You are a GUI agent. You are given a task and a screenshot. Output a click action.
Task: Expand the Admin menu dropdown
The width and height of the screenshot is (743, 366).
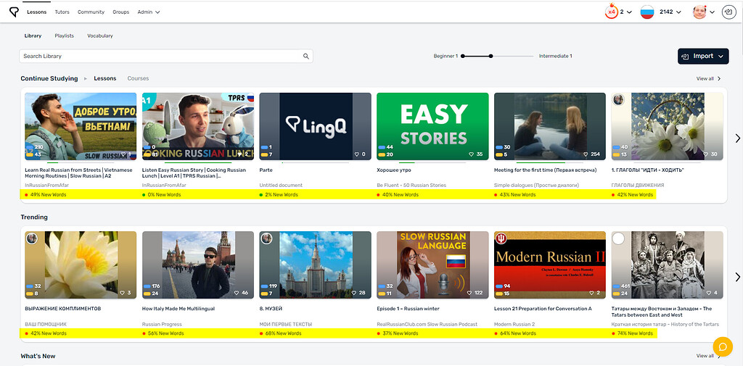click(148, 12)
